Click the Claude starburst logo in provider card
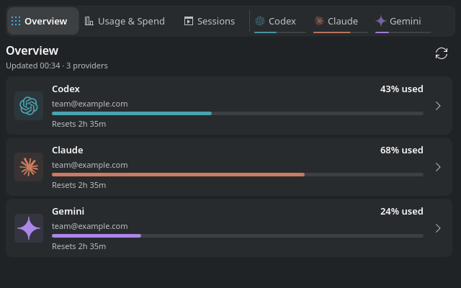This screenshot has height=288, width=461. click(29, 167)
